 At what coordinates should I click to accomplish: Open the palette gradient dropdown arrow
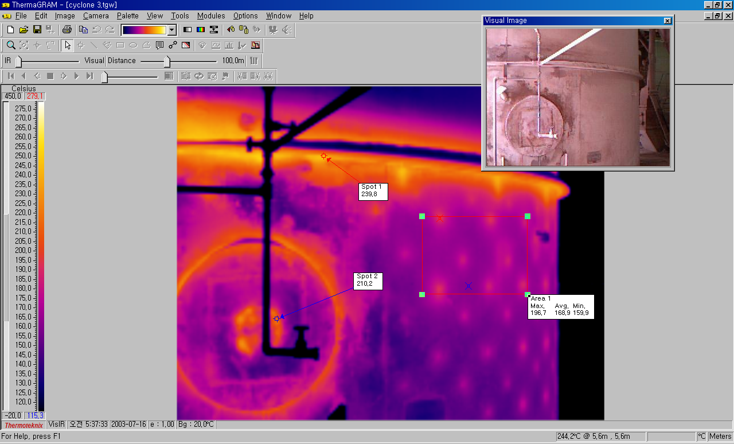coord(171,30)
